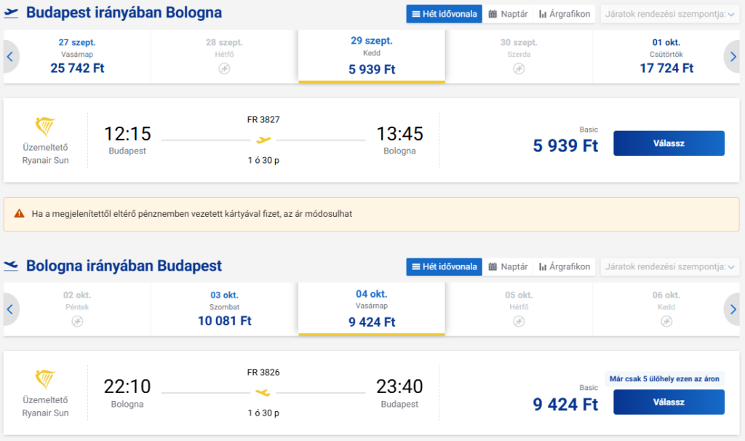Click the no-flight icon under 28 szept.
Viewport: 745px width, 441px height.
point(224,69)
